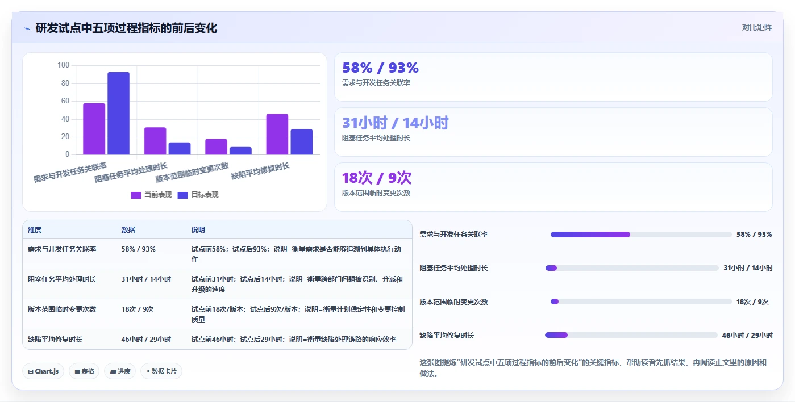Click progress value 58% / 93% beside bar
The height and width of the screenshot is (402, 795).
(x=754, y=235)
